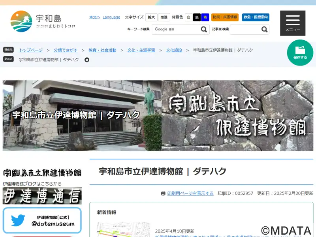
Task: Click the printer icon beside 印刷用ページ
Action: [163, 194]
